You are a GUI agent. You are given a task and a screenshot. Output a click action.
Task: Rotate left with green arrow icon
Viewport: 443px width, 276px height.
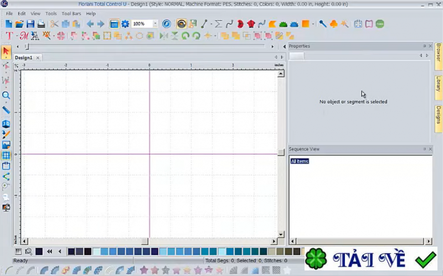pos(186,36)
